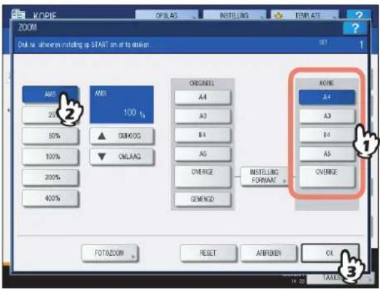Choose GEMENGD mixed original size
This screenshot has width=380, height=289.
point(202,199)
